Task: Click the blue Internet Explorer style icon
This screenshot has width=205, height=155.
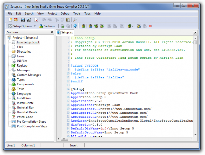Action: 75,26
